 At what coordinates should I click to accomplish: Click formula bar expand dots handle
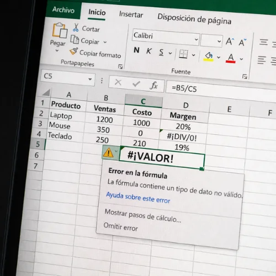click(102, 81)
